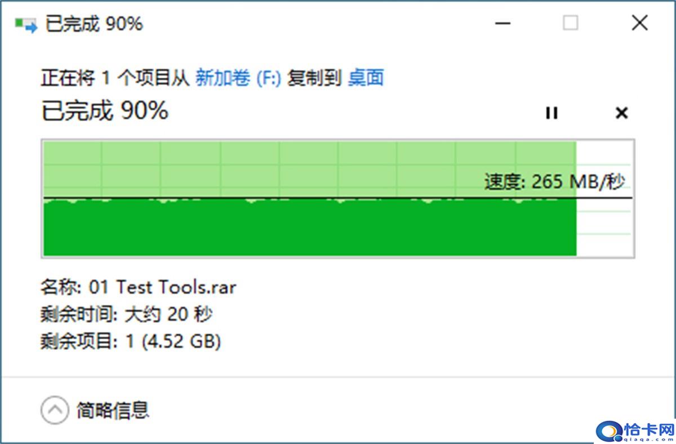This screenshot has width=676, height=444.
Task: Close the copy dialog window
Action: [x=639, y=24]
